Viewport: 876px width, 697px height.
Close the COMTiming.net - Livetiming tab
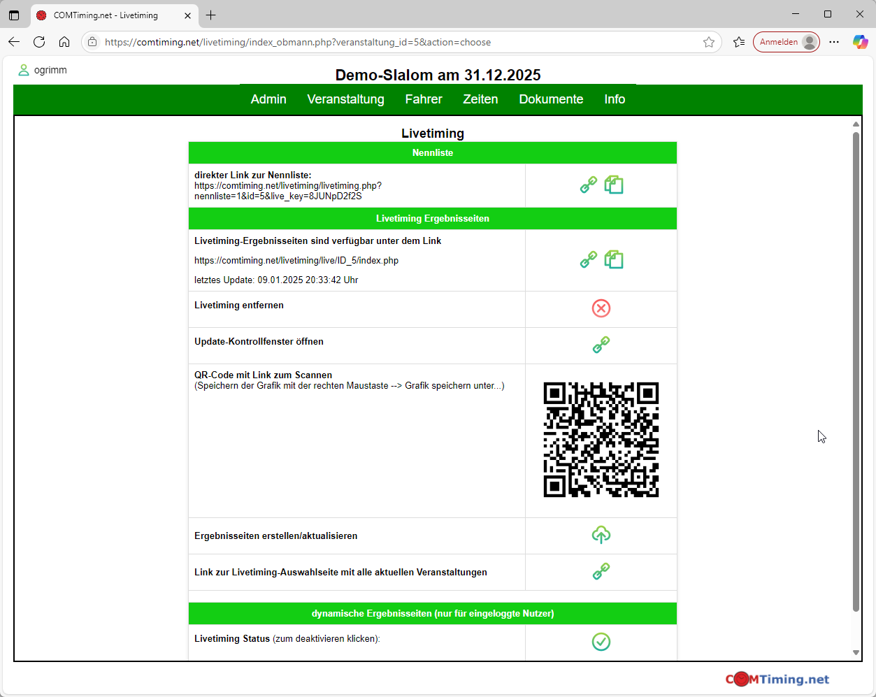188,15
